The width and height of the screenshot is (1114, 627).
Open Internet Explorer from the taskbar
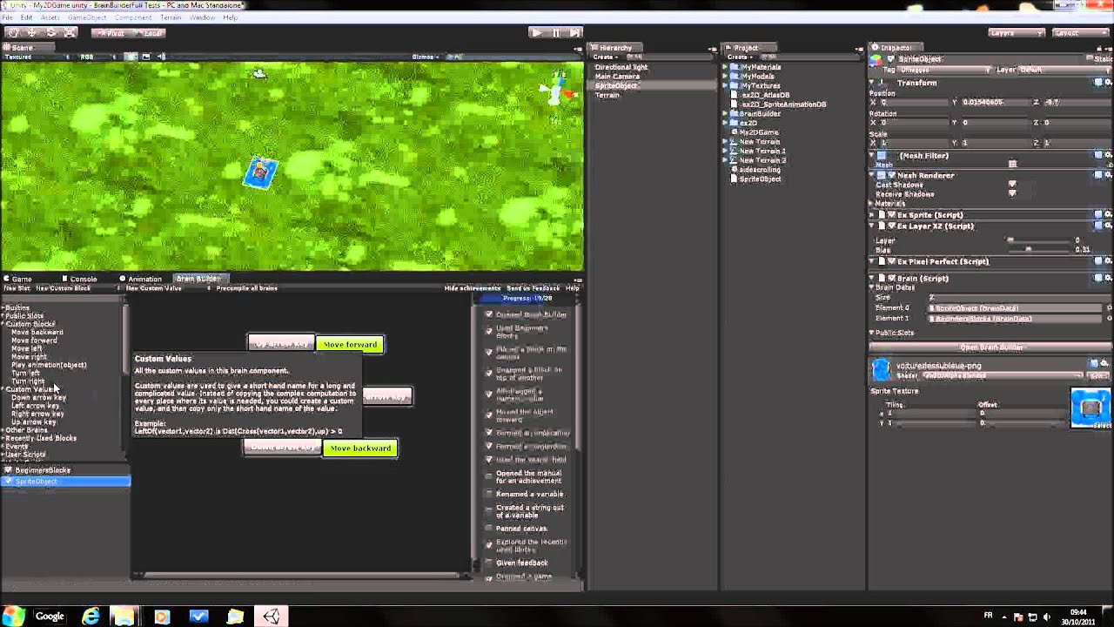[x=91, y=617]
